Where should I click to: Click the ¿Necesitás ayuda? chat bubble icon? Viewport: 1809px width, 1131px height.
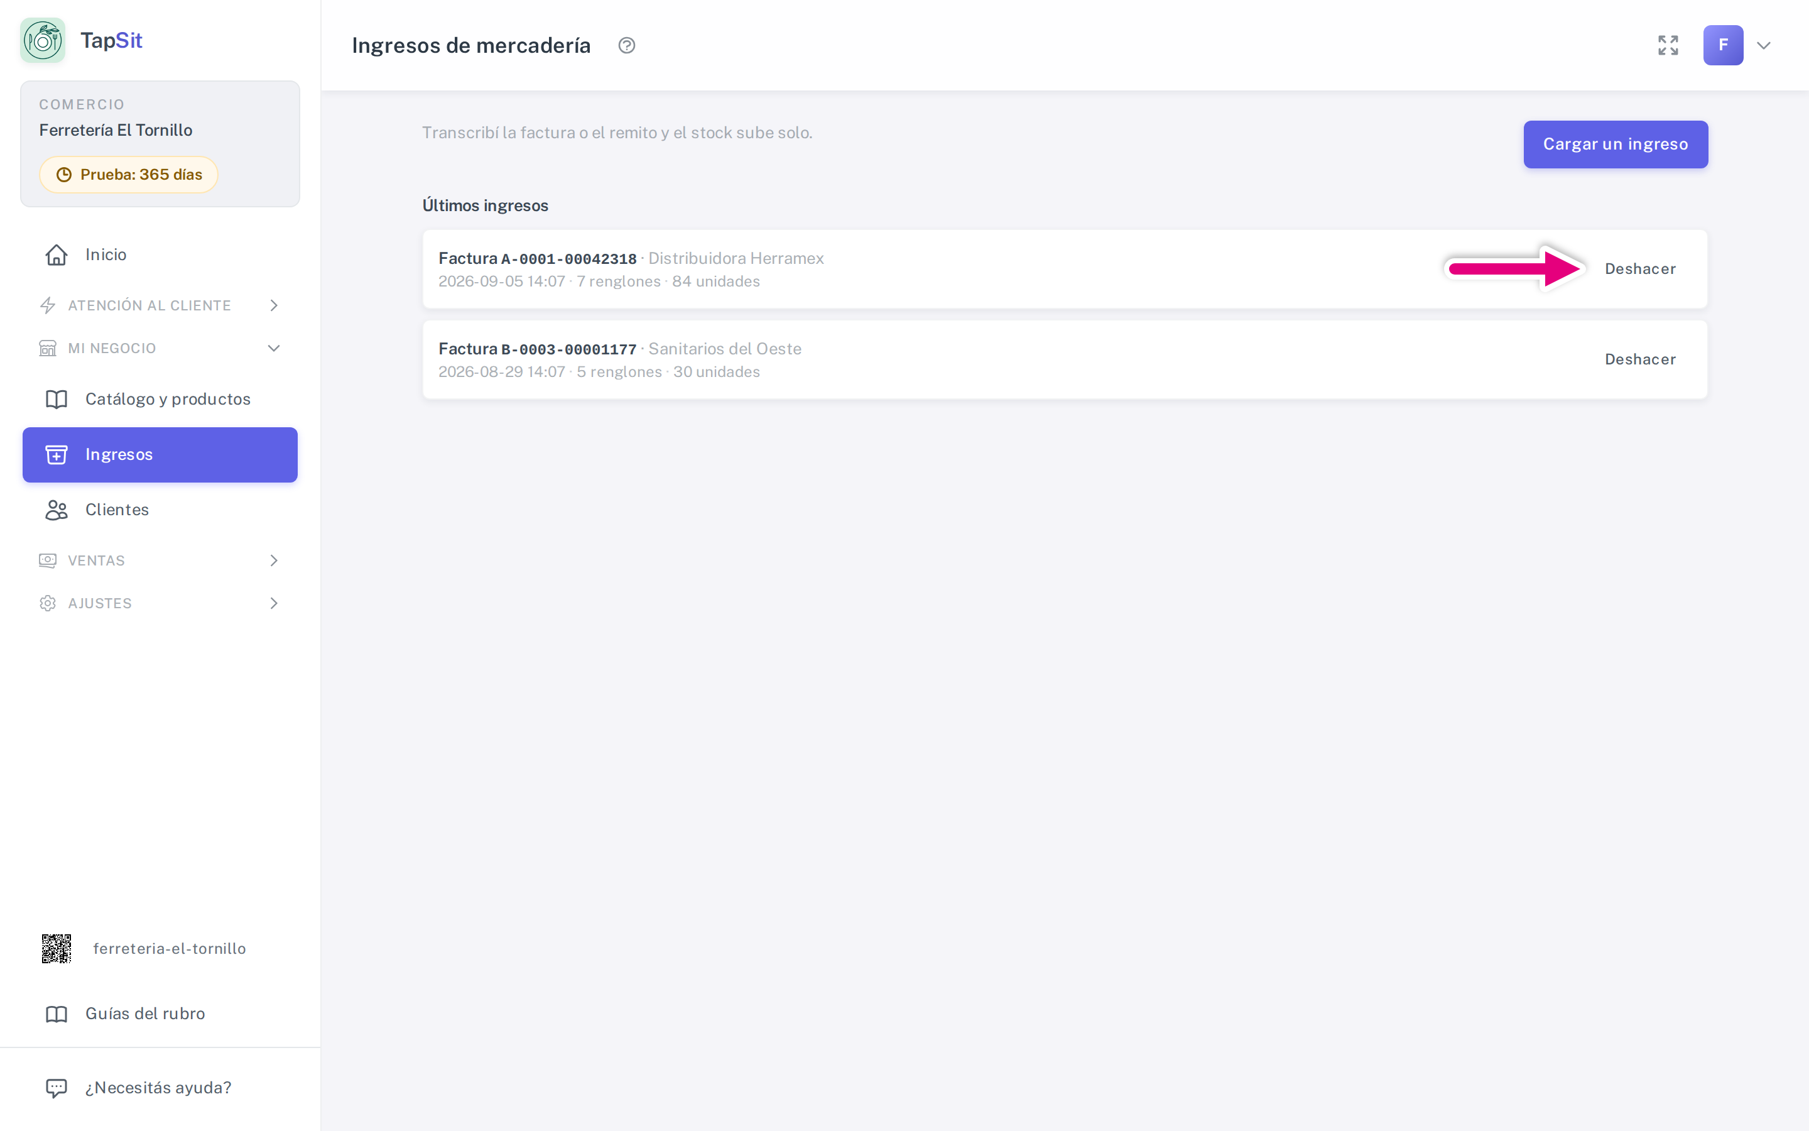coord(57,1088)
